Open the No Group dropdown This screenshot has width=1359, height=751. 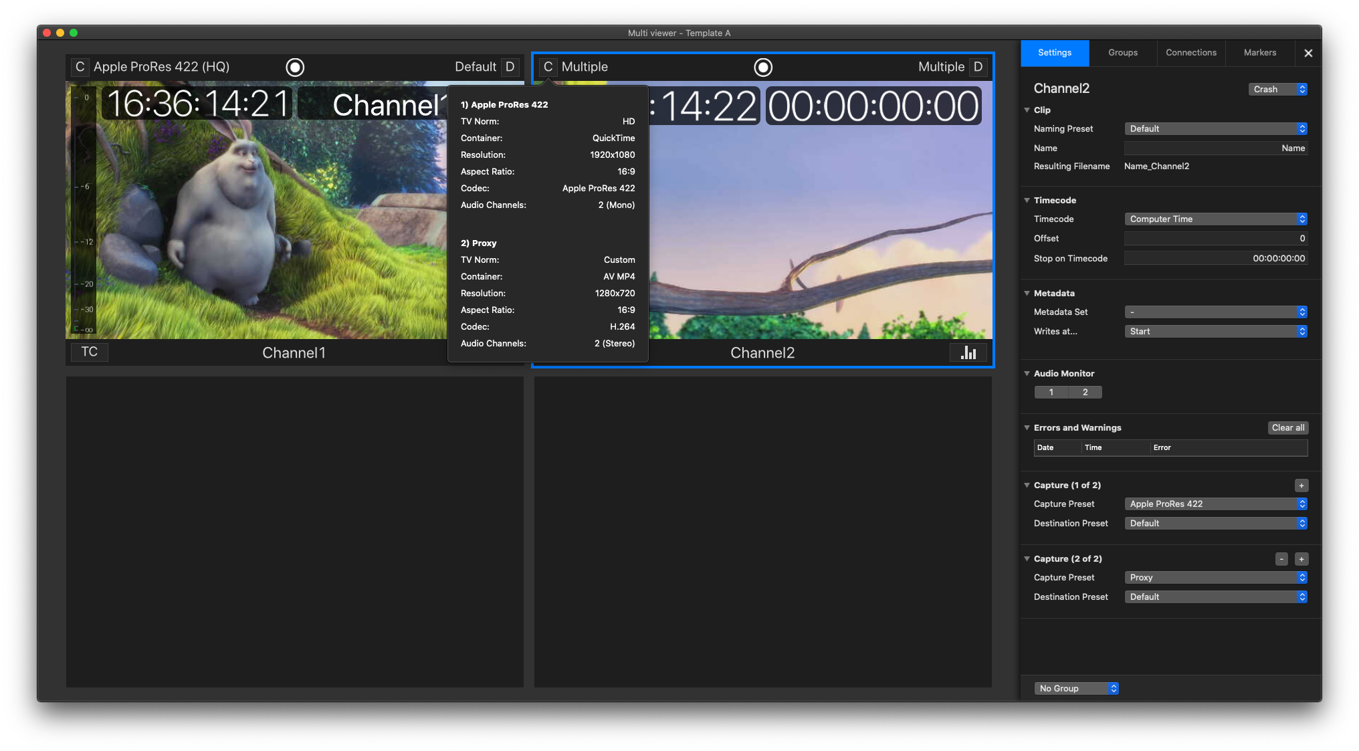(1076, 689)
